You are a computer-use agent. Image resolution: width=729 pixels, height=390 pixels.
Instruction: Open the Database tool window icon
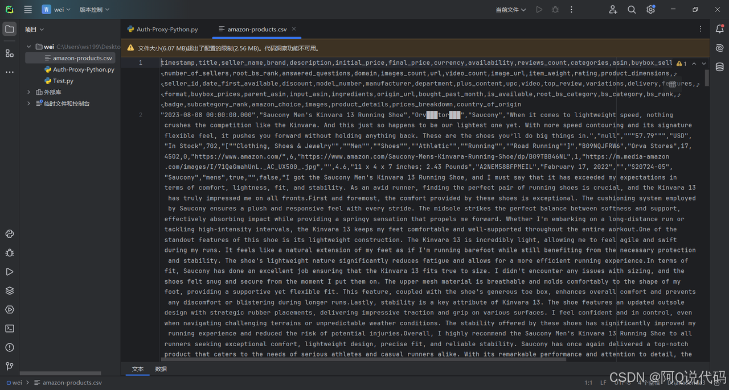(x=720, y=67)
